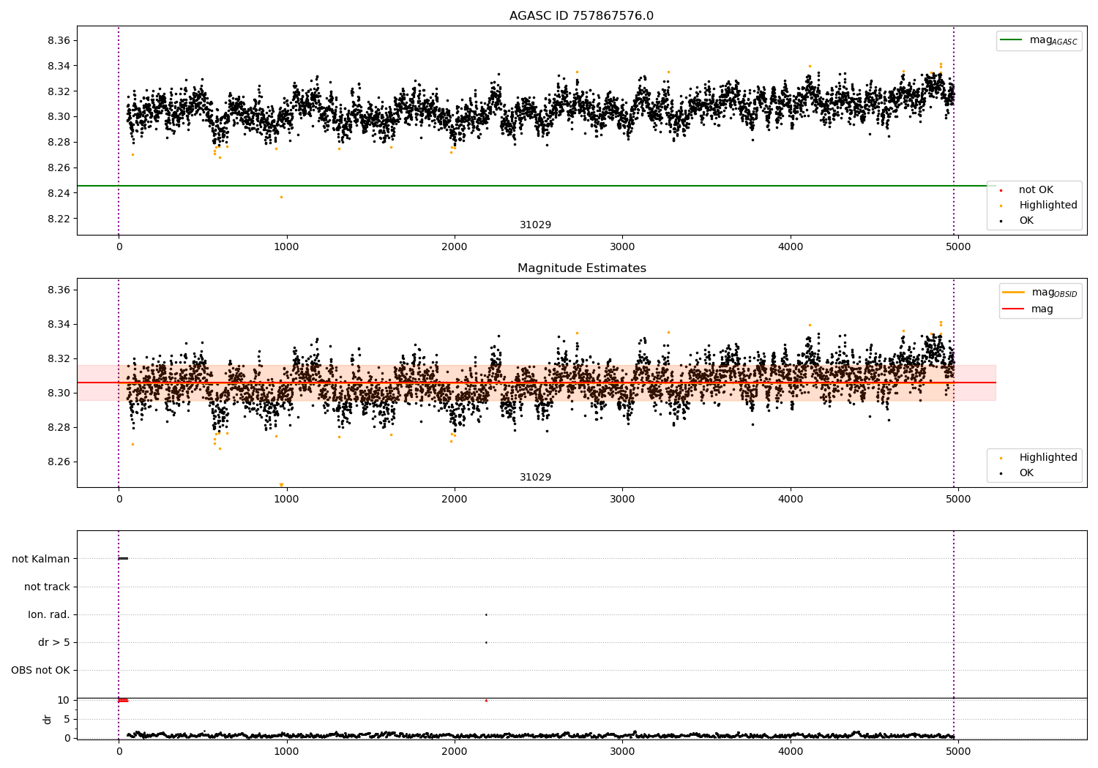1098x768 pixels.
Task: Click the rotated 'dr' y-axis label
Action: coord(48,719)
